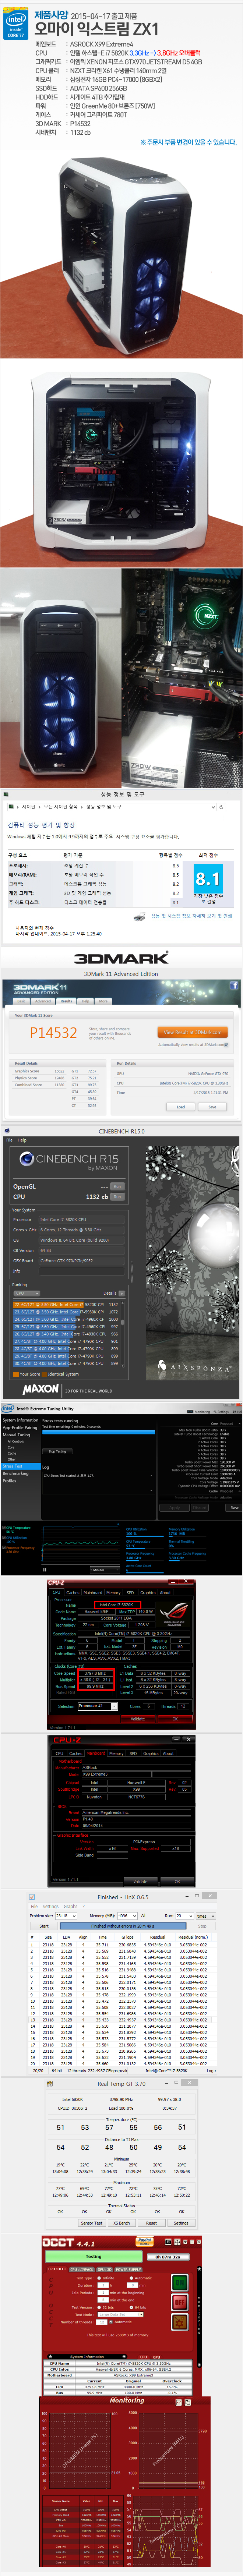Screen dimensions: 243x2576
Task: Click the MAXON logo in Cinebench footer
Action: 40,1389
